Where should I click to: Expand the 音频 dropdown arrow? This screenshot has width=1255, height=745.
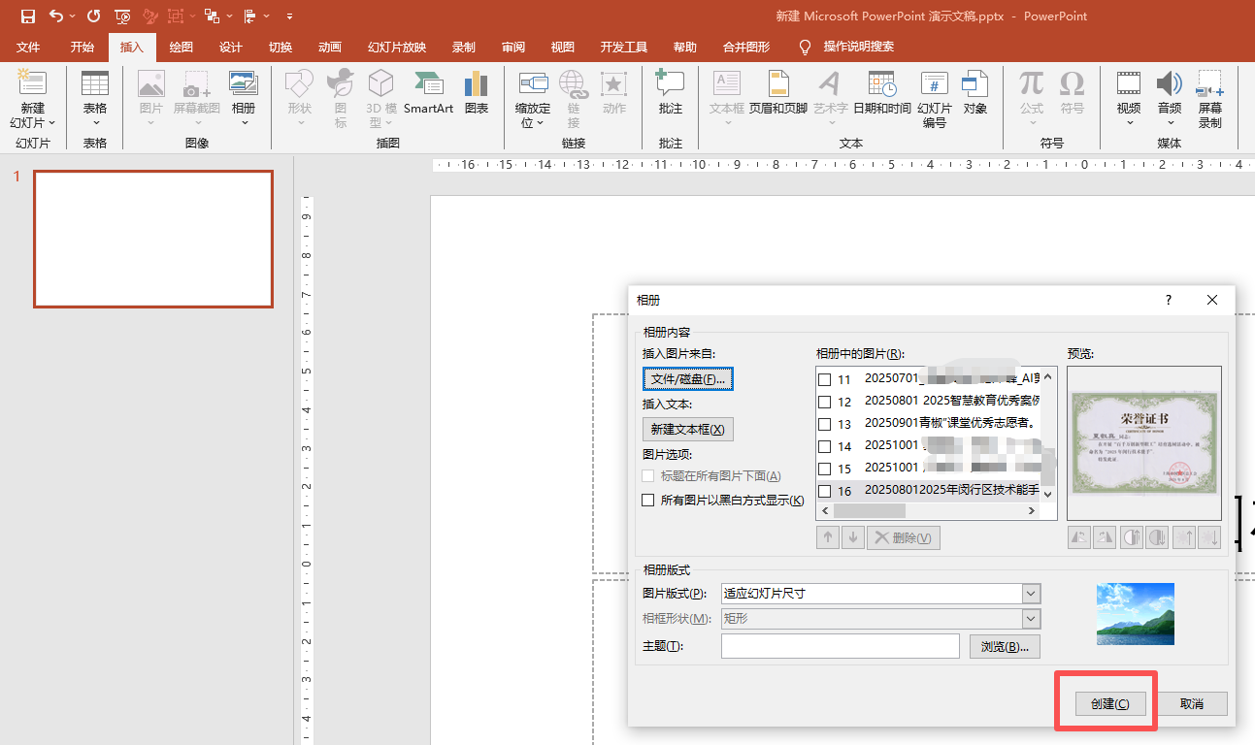pos(1170,123)
